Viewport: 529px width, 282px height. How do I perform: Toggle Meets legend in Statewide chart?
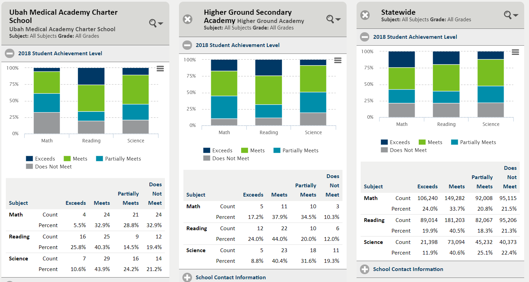(x=430, y=142)
